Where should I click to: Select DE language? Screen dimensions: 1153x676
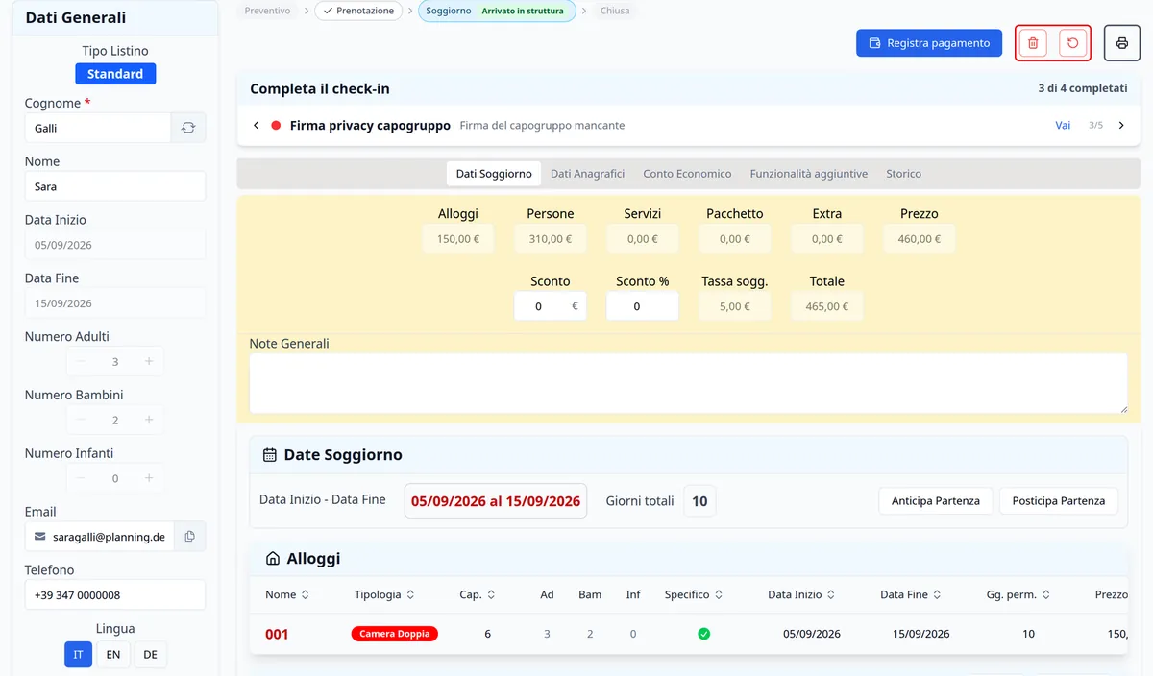pyautogui.click(x=150, y=655)
